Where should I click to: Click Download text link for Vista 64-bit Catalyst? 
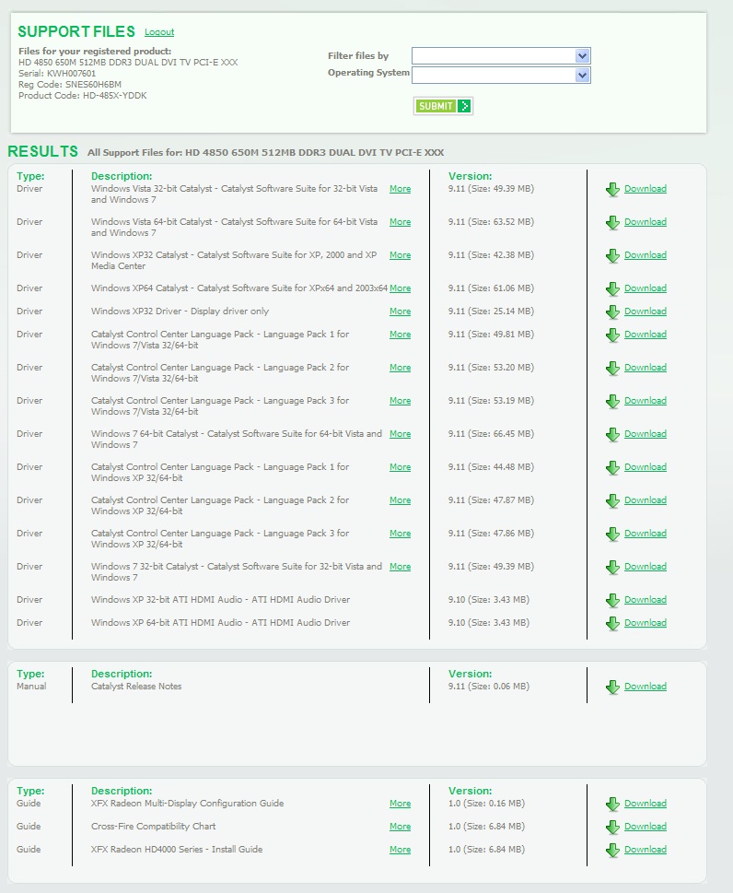coord(646,221)
